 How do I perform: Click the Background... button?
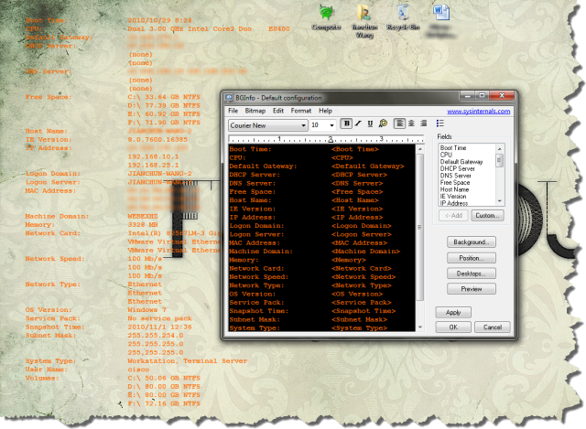[472, 242]
